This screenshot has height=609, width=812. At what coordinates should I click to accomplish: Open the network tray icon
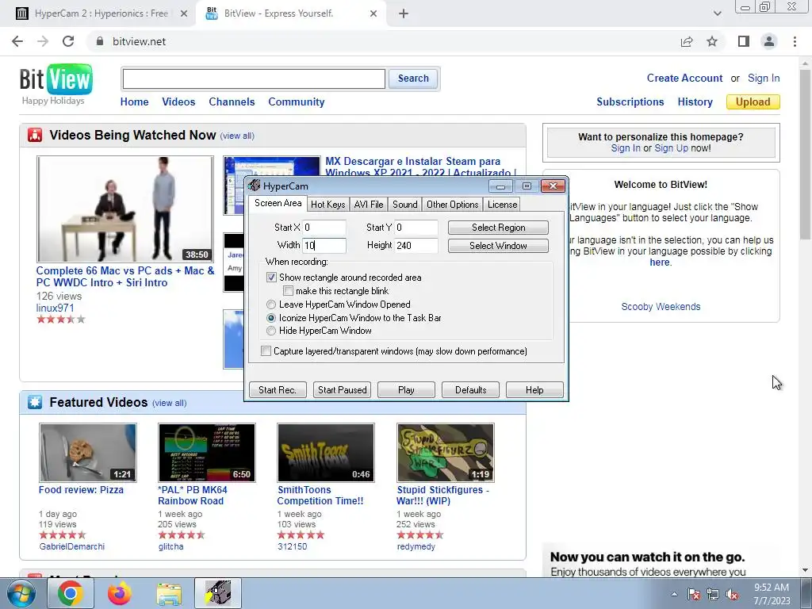click(x=713, y=595)
